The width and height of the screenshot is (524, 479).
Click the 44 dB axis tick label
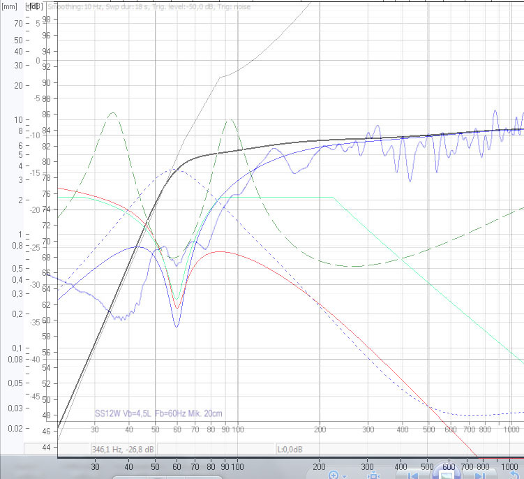pos(46,447)
